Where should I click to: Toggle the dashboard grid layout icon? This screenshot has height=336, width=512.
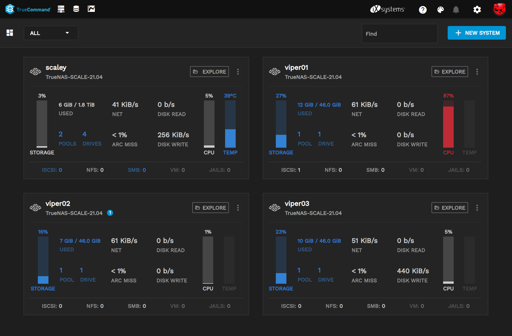coord(10,33)
